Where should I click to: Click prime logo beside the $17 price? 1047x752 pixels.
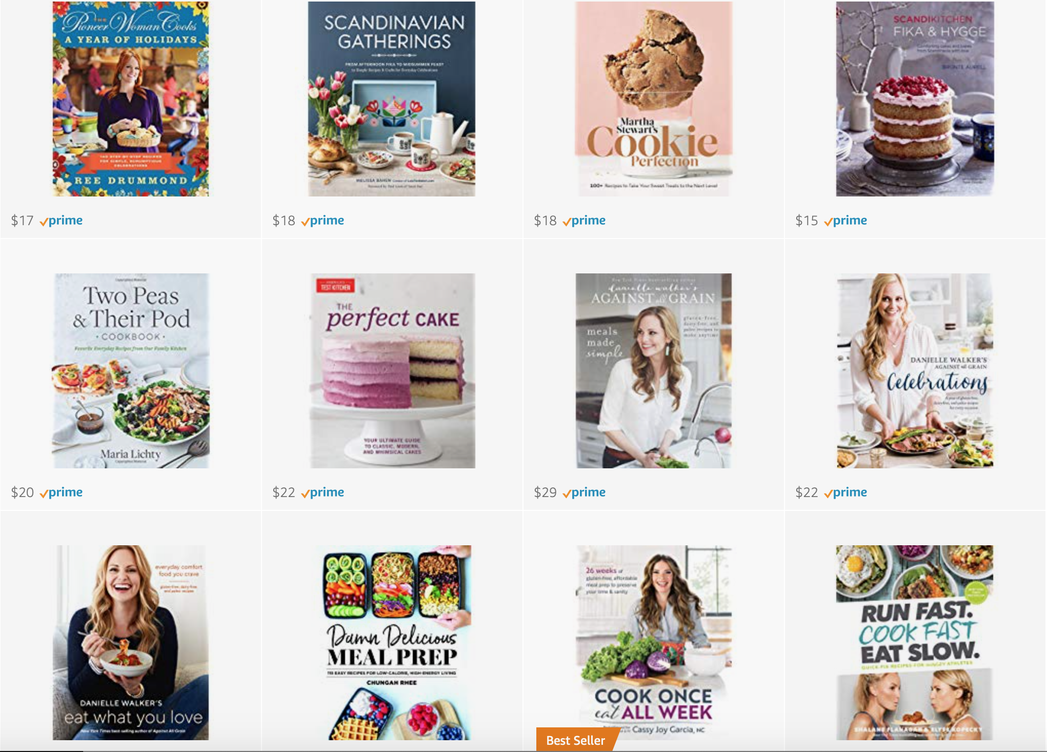[x=62, y=221]
